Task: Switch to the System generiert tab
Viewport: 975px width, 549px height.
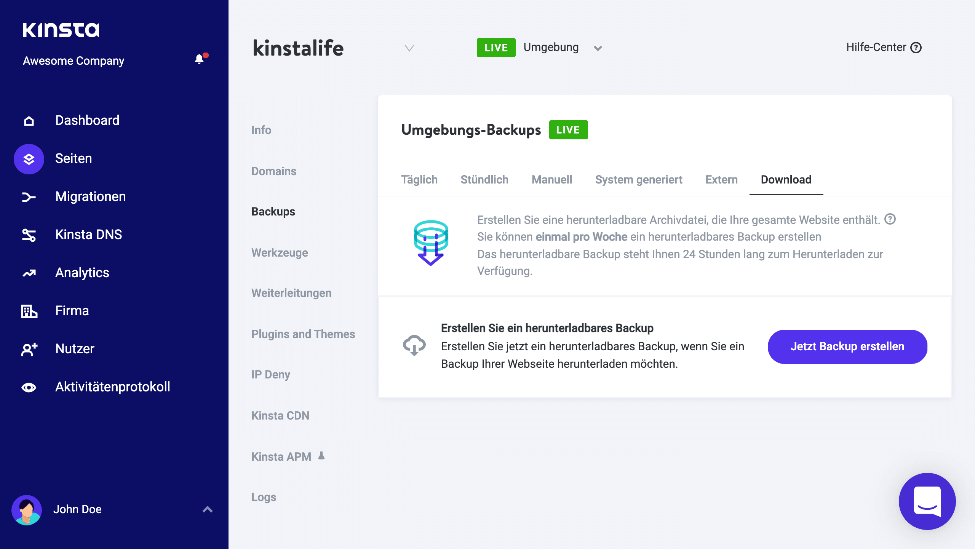Action: pyautogui.click(x=639, y=180)
